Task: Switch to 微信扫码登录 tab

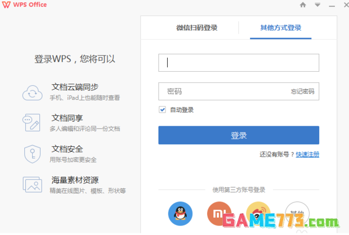Action: 196,27
